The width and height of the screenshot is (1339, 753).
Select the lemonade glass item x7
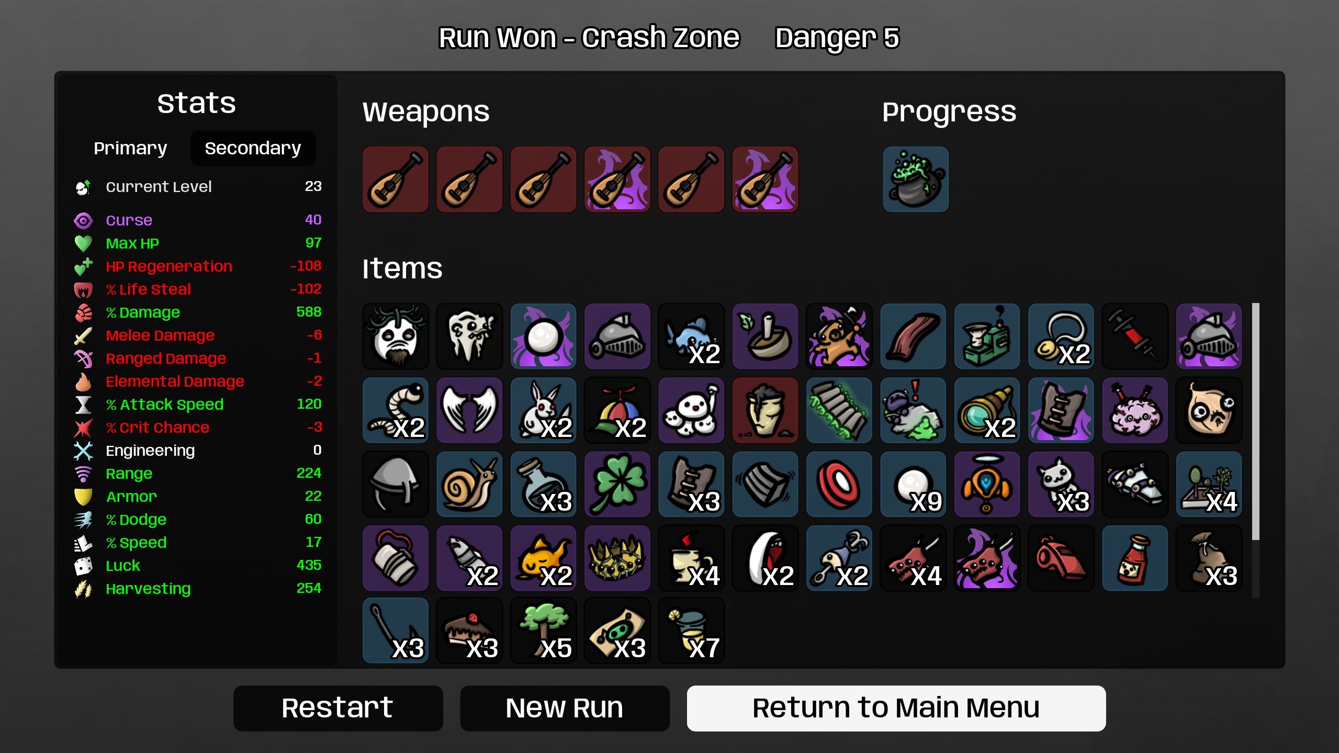pyautogui.click(x=691, y=631)
